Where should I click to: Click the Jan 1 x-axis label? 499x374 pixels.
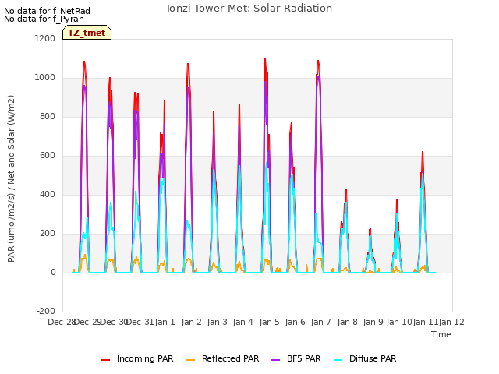[165, 322]
